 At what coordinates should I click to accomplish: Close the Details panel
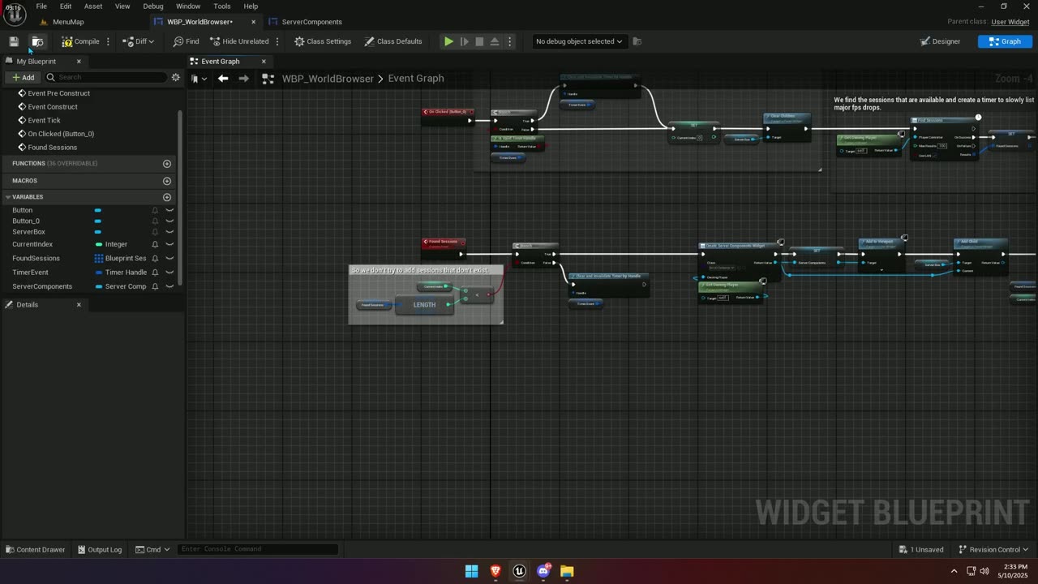point(79,305)
